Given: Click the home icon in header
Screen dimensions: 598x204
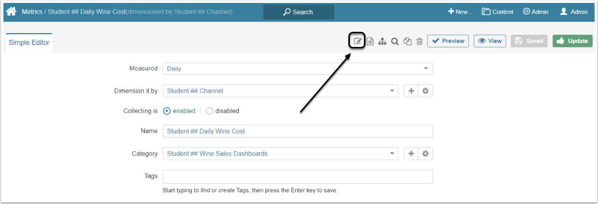Looking at the screenshot, I should [11, 11].
